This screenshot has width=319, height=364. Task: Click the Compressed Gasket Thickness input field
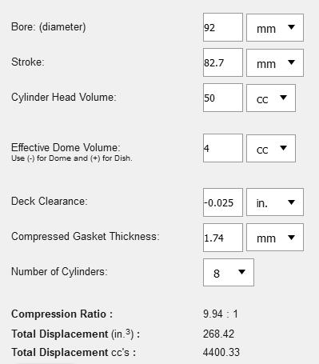click(223, 238)
